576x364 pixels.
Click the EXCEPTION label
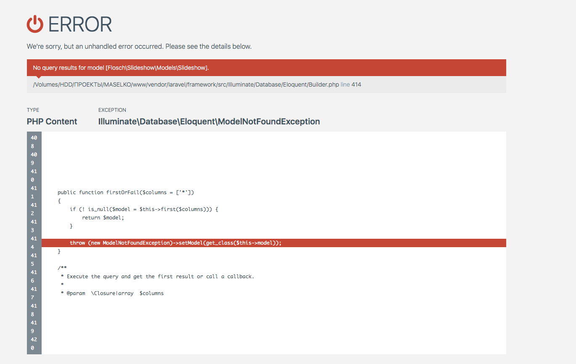coord(112,110)
